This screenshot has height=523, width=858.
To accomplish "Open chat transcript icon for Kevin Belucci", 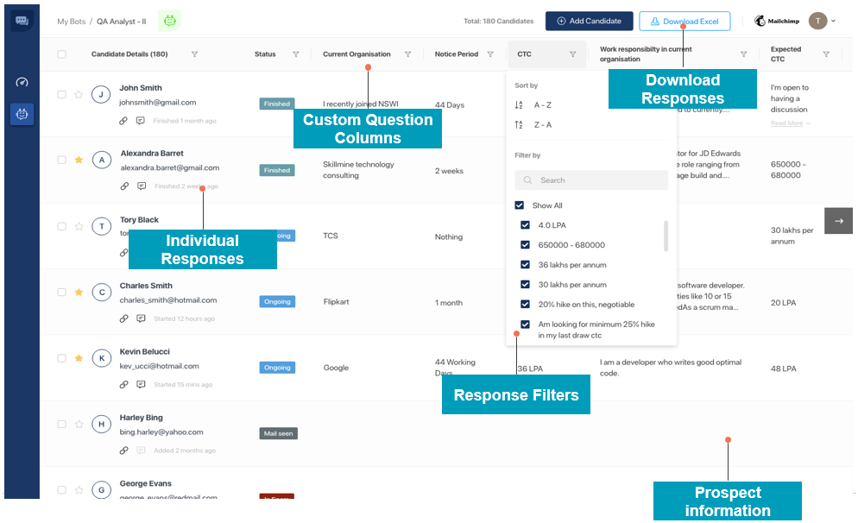I will coord(142,385).
